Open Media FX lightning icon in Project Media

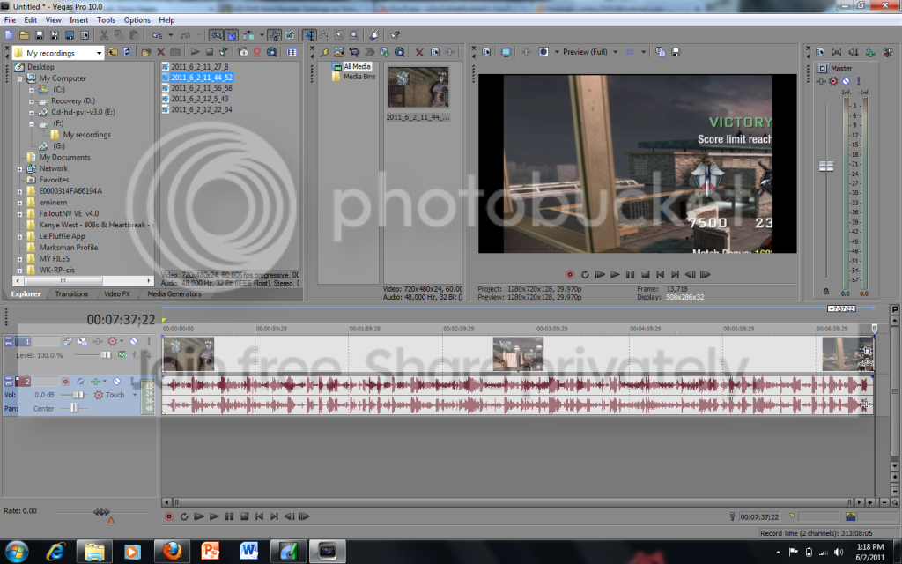(x=324, y=52)
